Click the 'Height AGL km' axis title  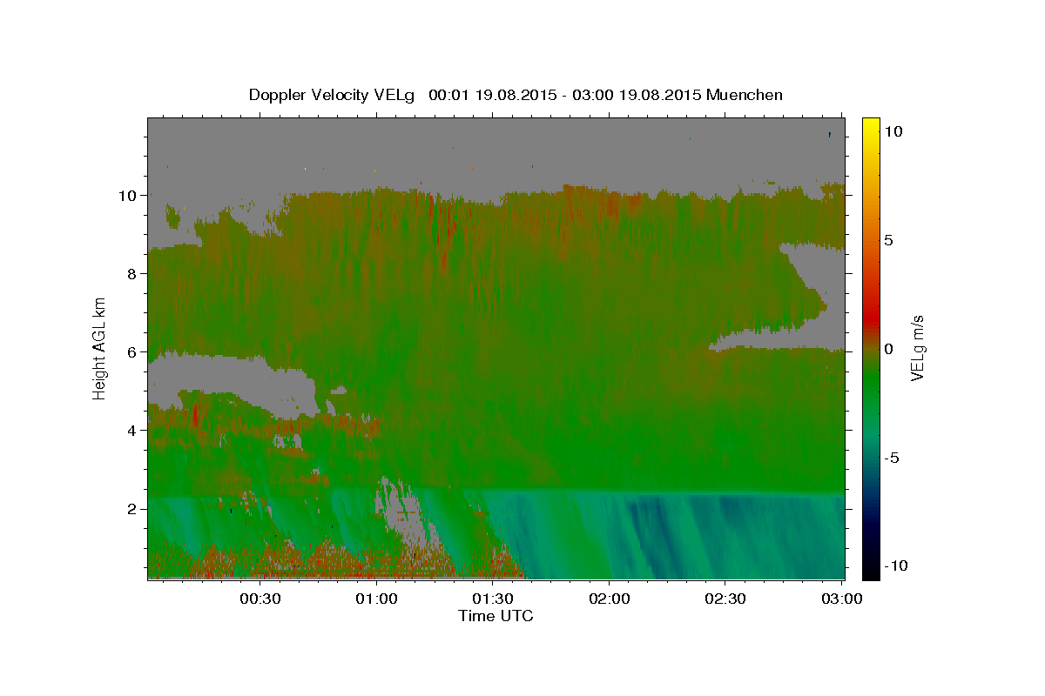coord(100,348)
